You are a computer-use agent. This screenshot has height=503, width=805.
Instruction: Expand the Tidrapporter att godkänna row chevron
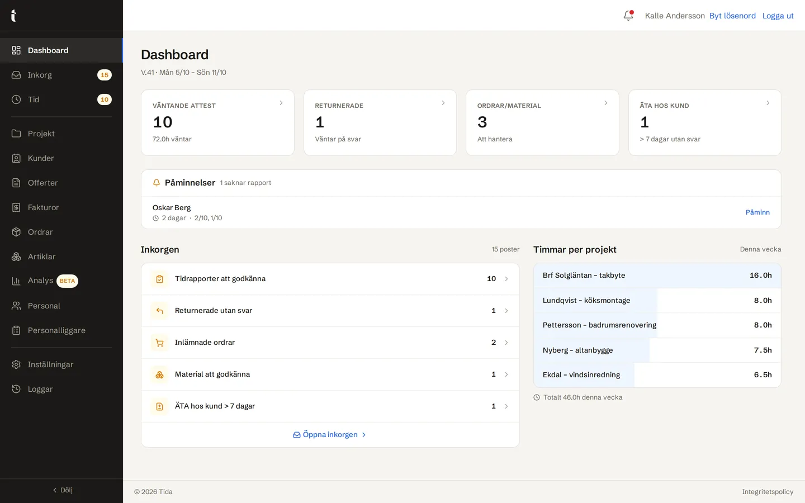tap(506, 279)
